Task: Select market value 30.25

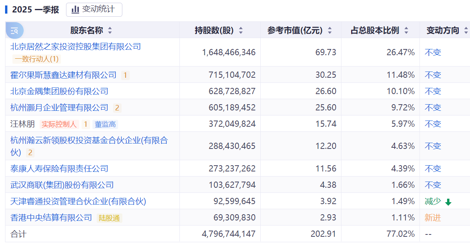Action: pyautogui.click(x=326, y=75)
